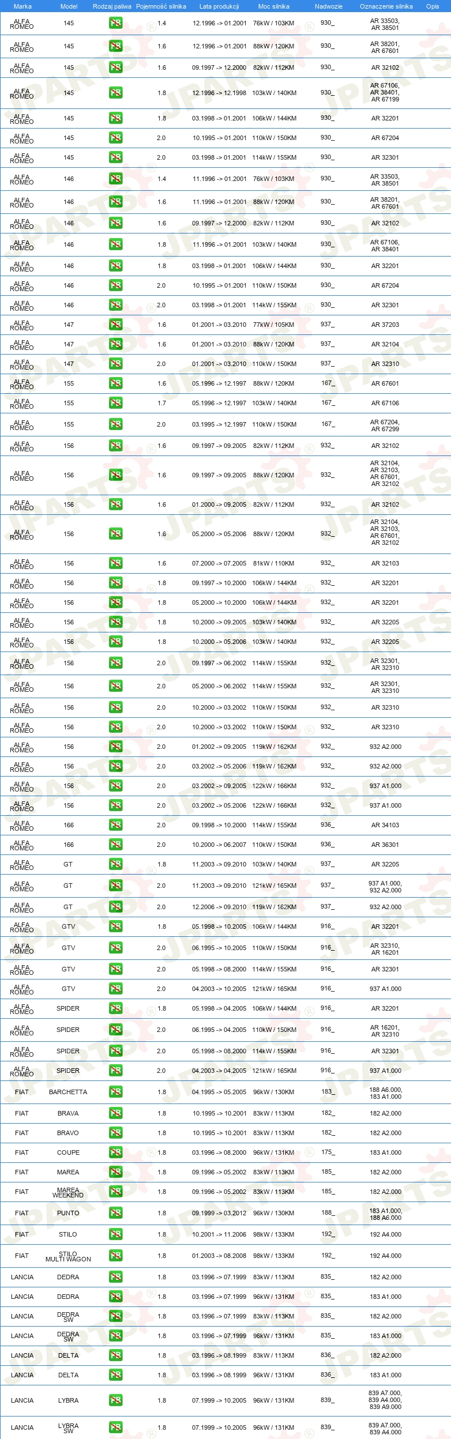Click fuel icon in 145 1.6 88kW row
The width and height of the screenshot is (451, 1439).
pos(115,47)
